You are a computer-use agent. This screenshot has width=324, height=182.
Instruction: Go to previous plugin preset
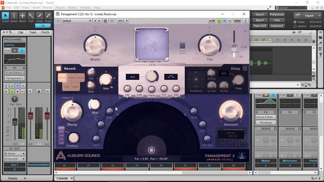pos(95,21)
